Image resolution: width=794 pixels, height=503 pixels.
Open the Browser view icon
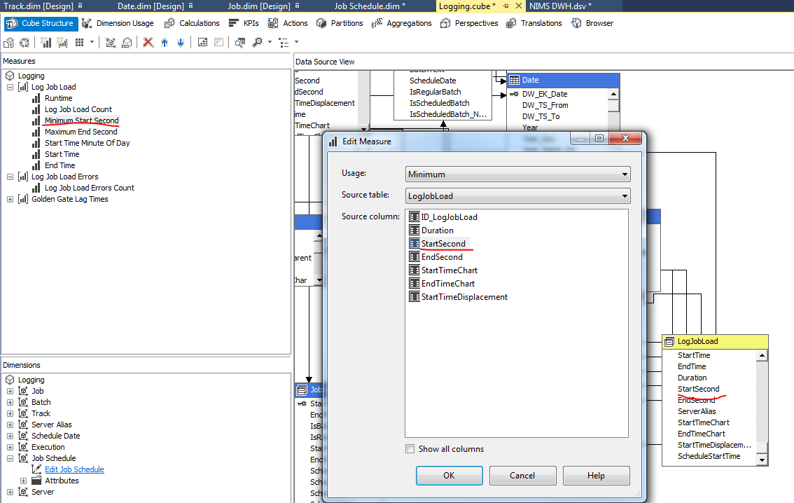click(592, 22)
